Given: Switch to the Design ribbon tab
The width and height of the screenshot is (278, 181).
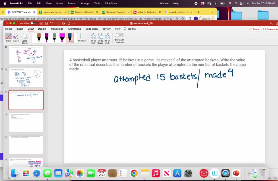Looking at the screenshot, I should 42,29.
